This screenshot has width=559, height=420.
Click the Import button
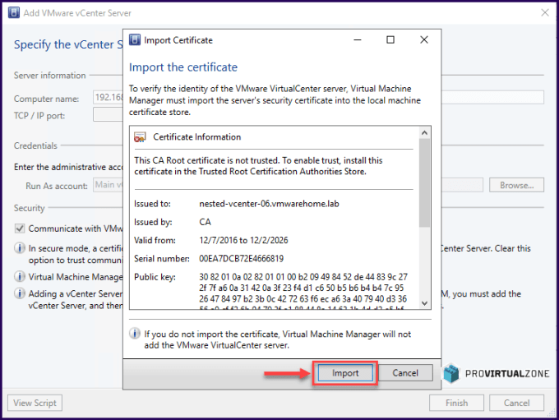coord(344,373)
